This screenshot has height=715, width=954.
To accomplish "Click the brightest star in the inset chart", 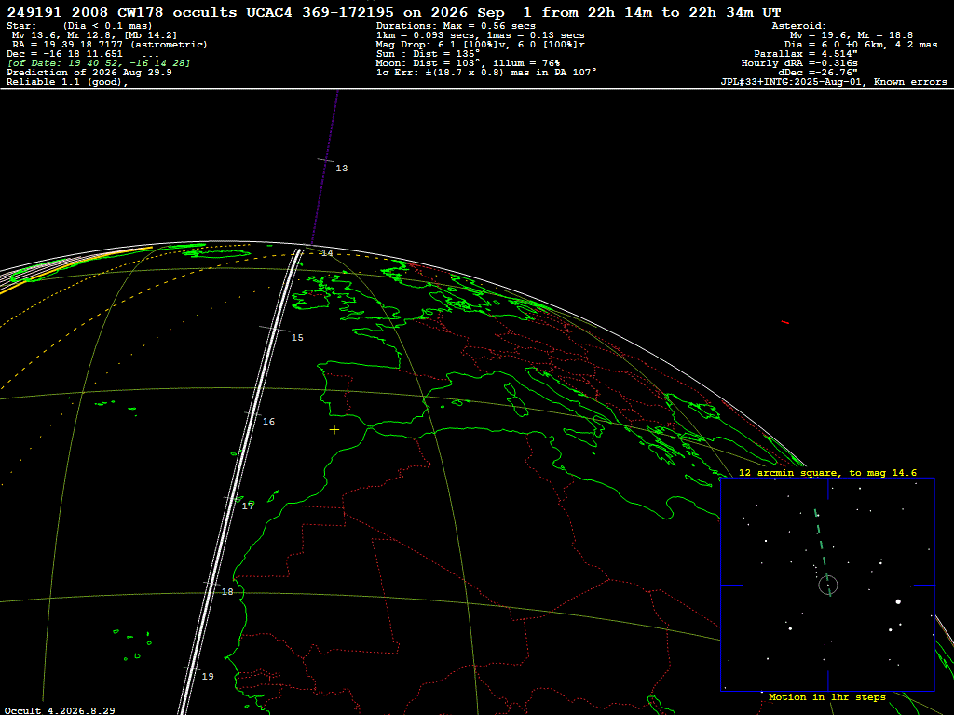I will [x=898, y=602].
